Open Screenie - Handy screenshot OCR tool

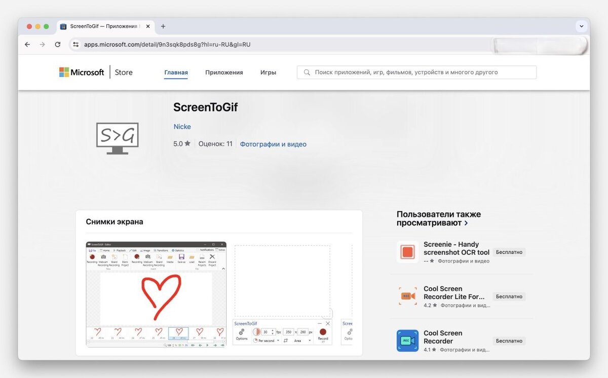(x=457, y=248)
